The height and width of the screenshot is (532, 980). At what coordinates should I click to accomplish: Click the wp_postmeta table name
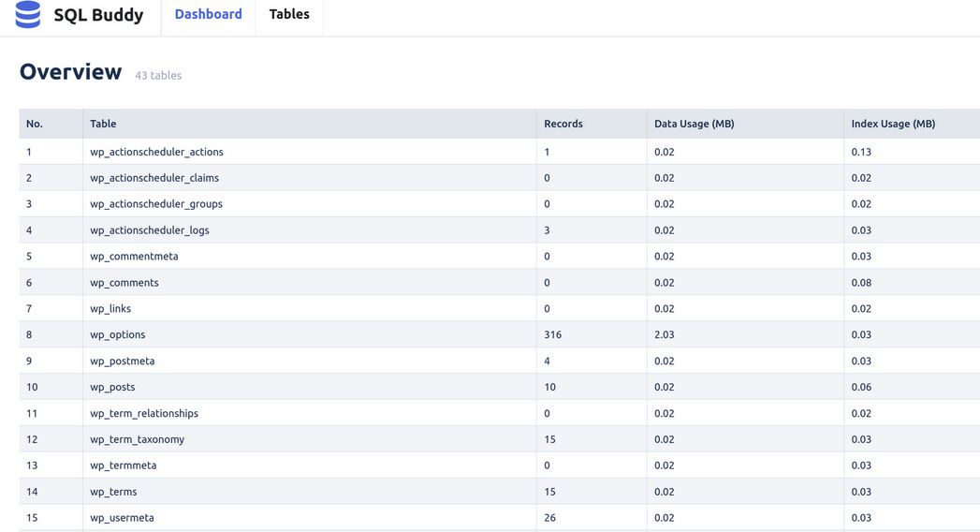[122, 361]
